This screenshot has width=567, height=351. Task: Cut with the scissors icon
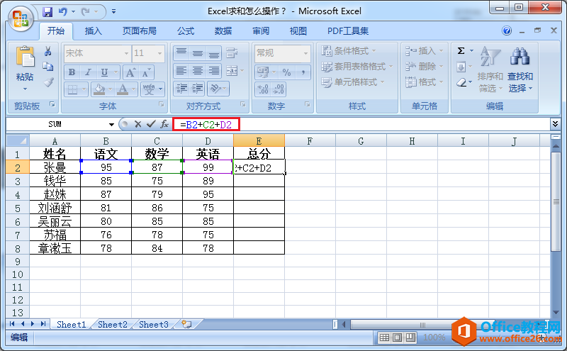tap(47, 51)
